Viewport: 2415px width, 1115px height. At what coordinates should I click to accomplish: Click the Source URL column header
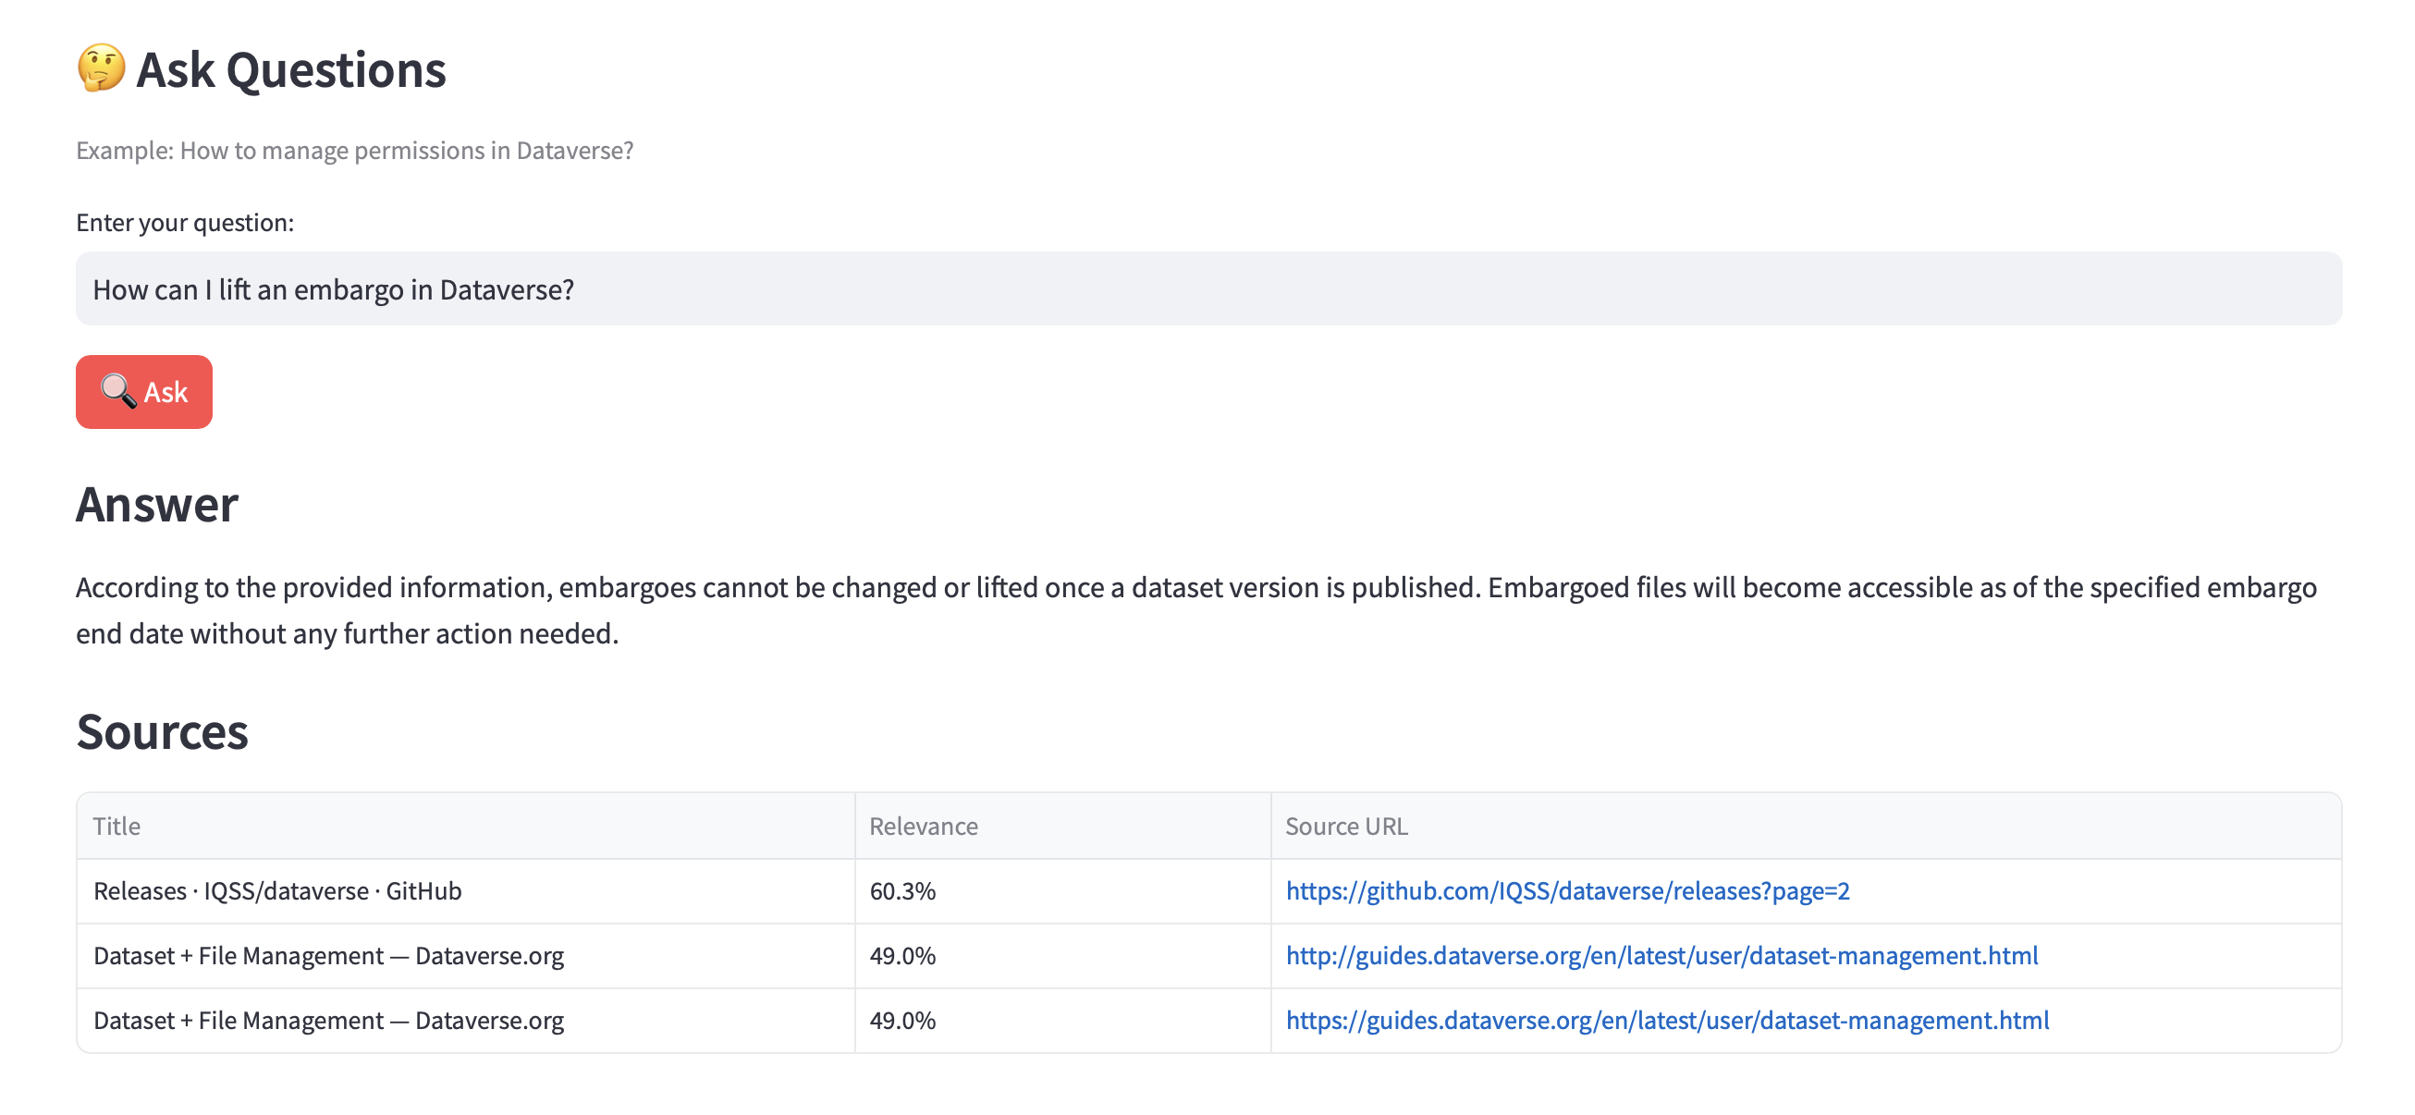coord(1345,827)
